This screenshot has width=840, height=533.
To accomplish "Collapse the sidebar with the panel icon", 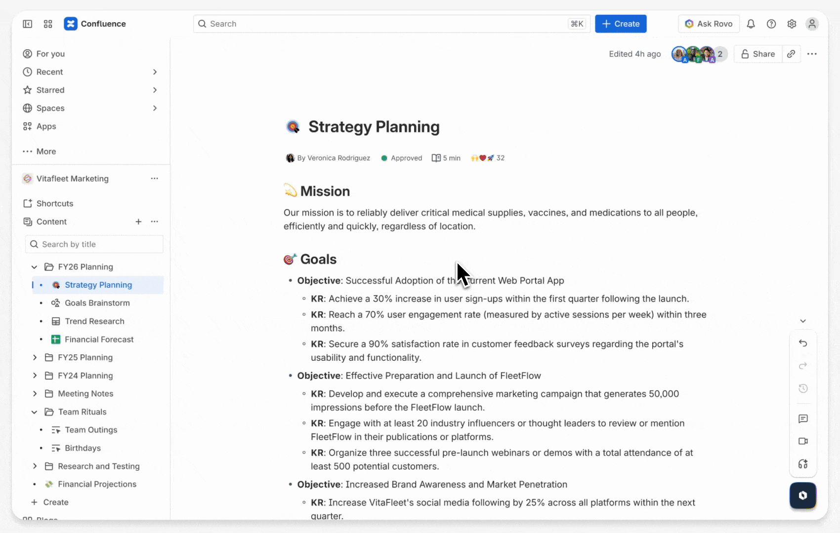I will 28,24.
